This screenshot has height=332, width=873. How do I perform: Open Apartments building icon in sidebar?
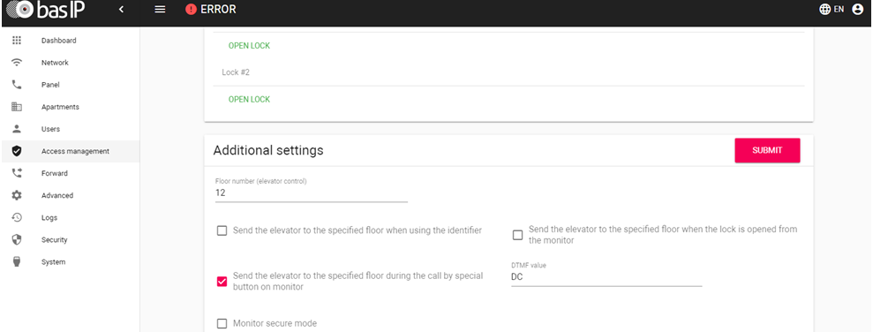click(x=17, y=107)
